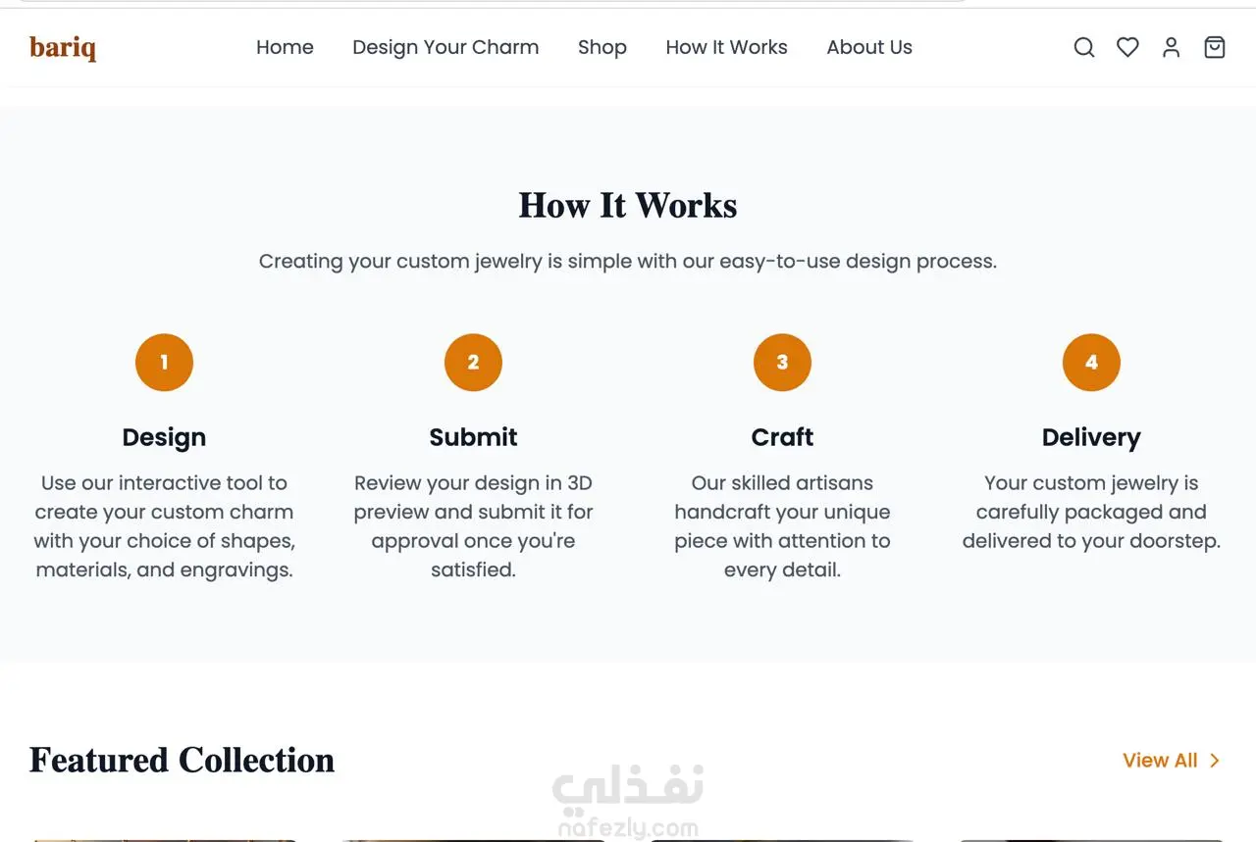Click the step 2 orange circle
1256x842 pixels.
[x=473, y=363]
